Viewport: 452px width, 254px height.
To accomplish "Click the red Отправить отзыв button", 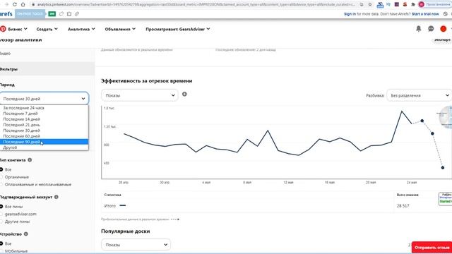I will [432, 248].
